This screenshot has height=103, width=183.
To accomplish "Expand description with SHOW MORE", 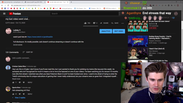I will pos(18,45).
